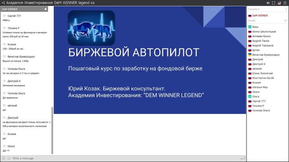The width and height of the screenshot is (289, 162).
Task: Click the share icon in the title bar
Action: click(3, 3)
